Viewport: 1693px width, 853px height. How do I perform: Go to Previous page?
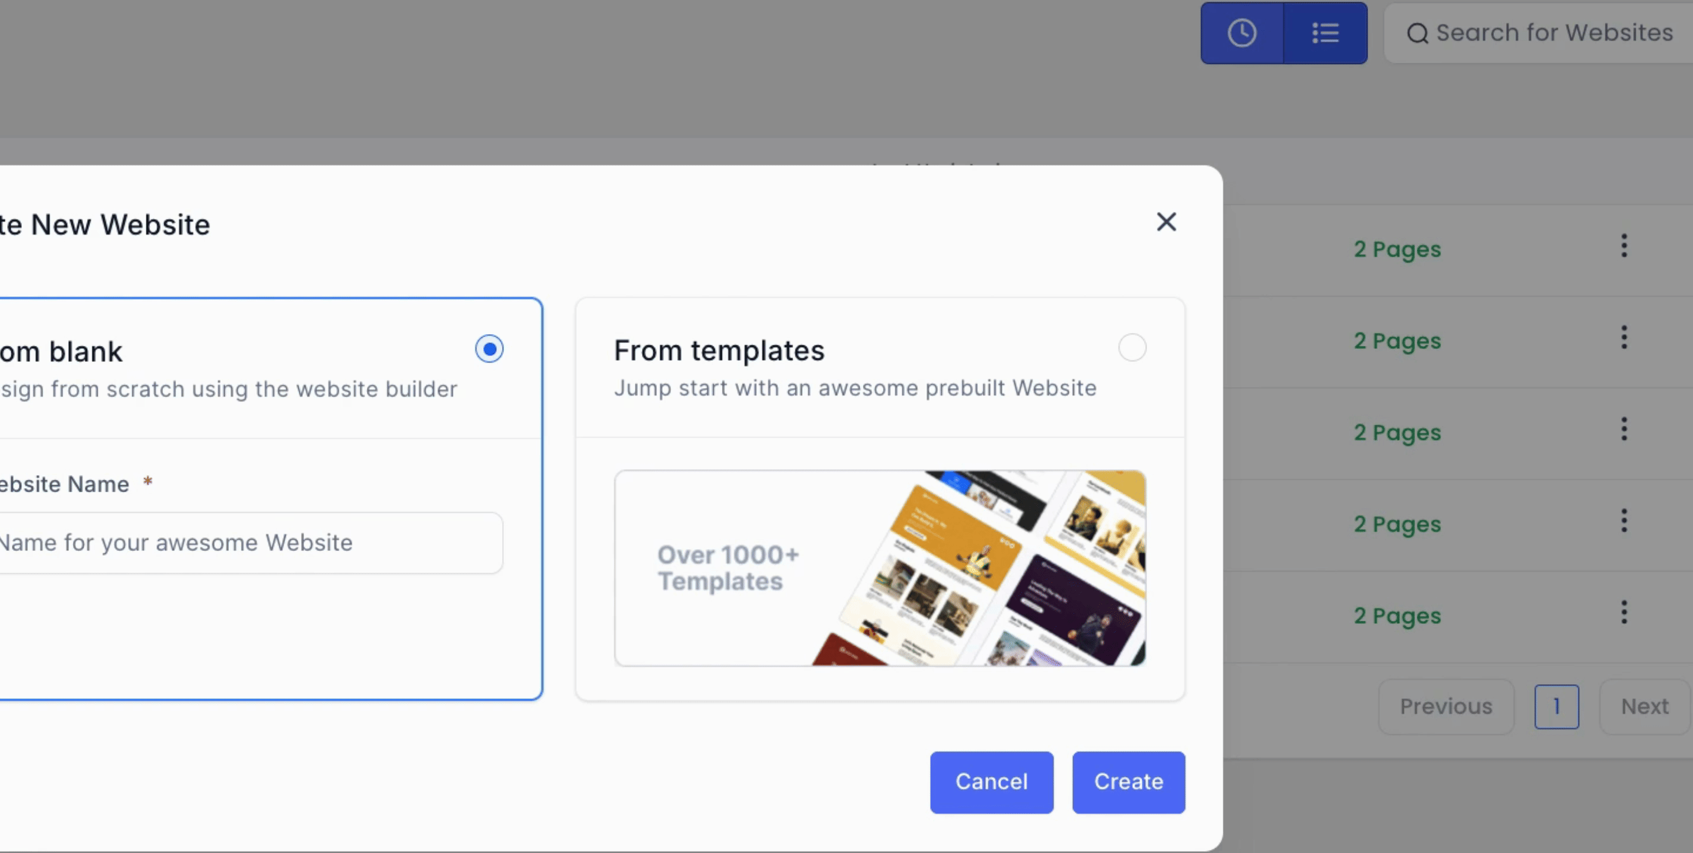click(x=1446, y=707)
